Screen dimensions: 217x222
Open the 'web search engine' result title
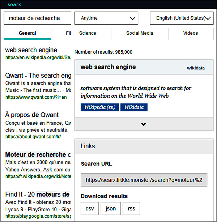[x=31, y=50]
